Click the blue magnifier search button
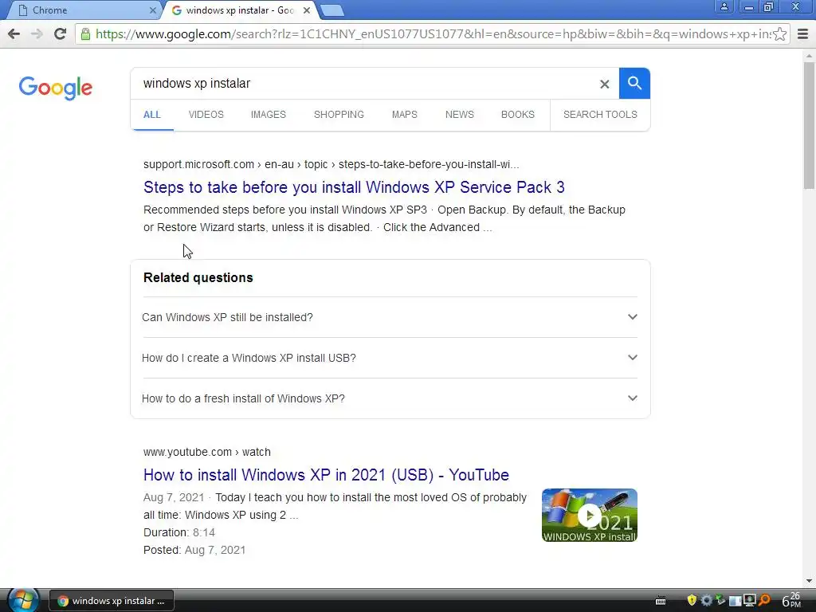 tap(634, 83)
